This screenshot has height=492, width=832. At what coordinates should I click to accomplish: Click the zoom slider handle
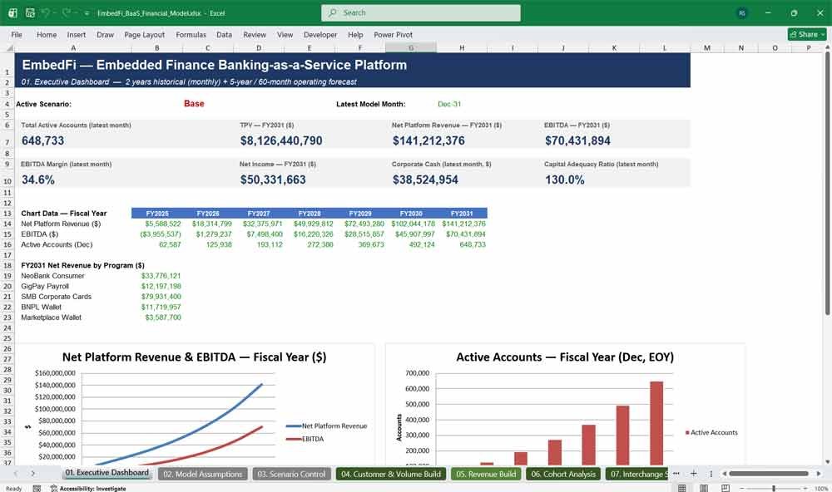click(x=774, y=489)
